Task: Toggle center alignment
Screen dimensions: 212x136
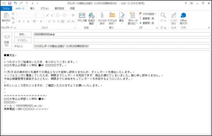Action: (54, 21)
